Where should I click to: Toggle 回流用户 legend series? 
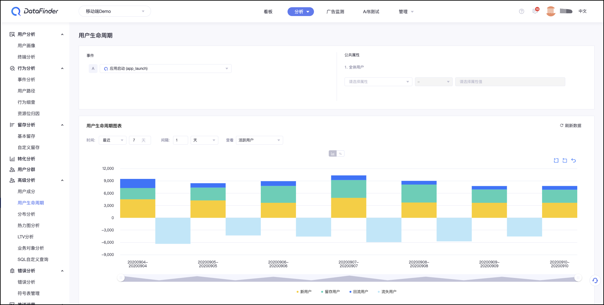tap(359, 292)
